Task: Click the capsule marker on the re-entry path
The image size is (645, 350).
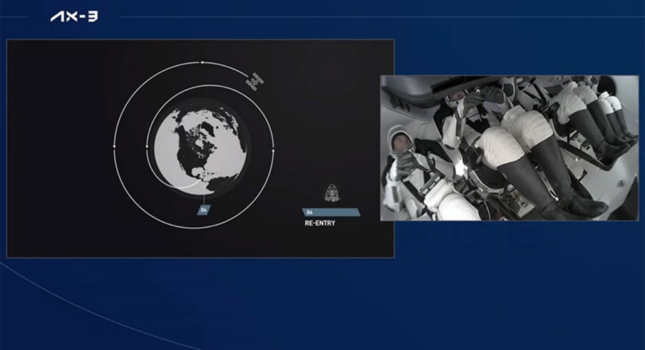Action: [203, 176]
